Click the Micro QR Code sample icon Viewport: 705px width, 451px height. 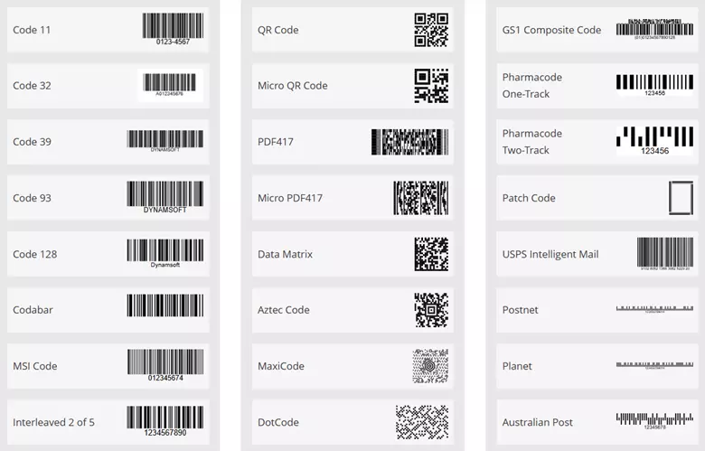pos(431,86)
